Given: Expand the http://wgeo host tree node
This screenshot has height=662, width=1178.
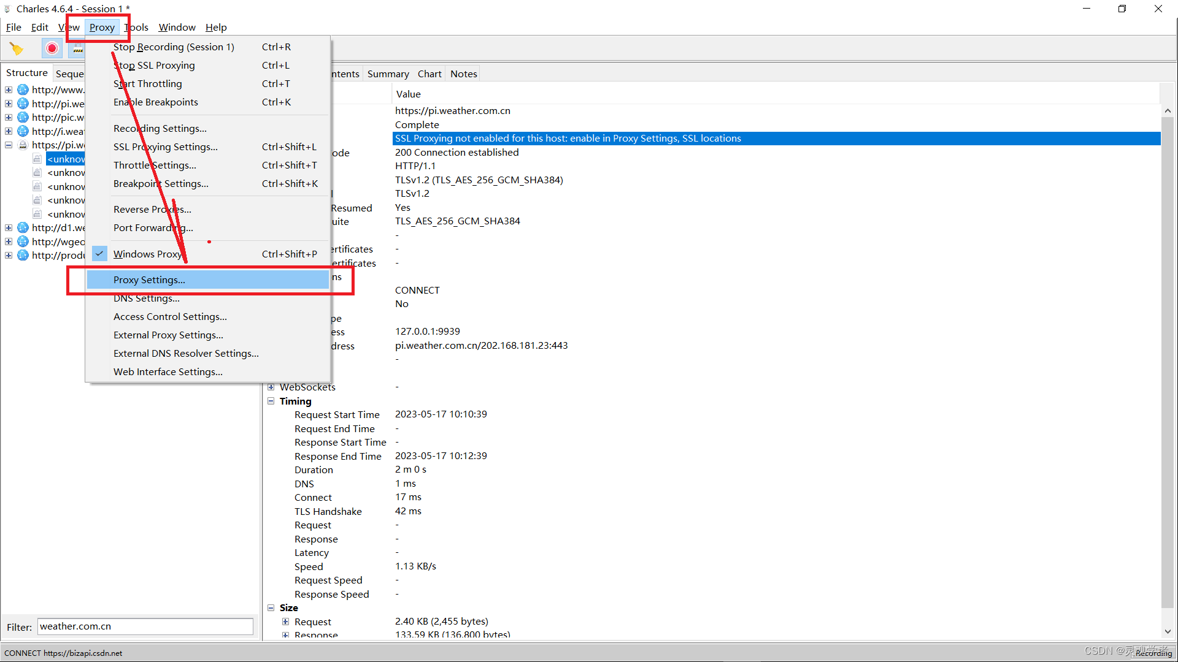Looking at the screenshot, I should point(9,242).
